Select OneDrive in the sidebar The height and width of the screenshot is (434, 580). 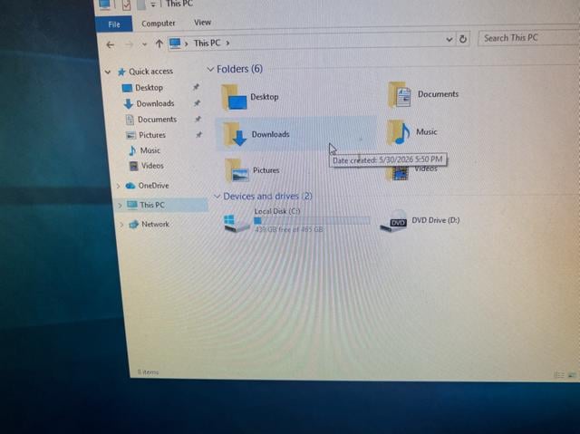click(x=153, y=186)
